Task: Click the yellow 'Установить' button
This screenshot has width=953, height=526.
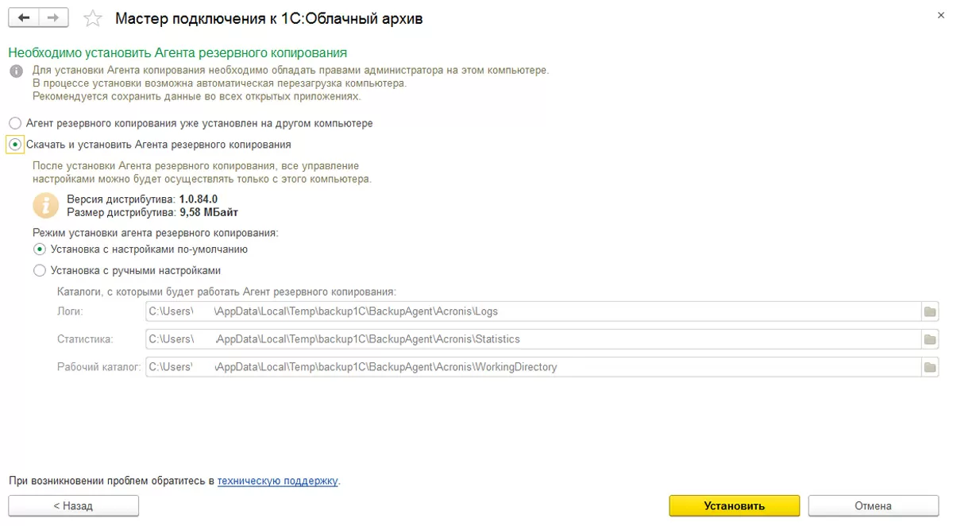Action: [x=735, y=505]
